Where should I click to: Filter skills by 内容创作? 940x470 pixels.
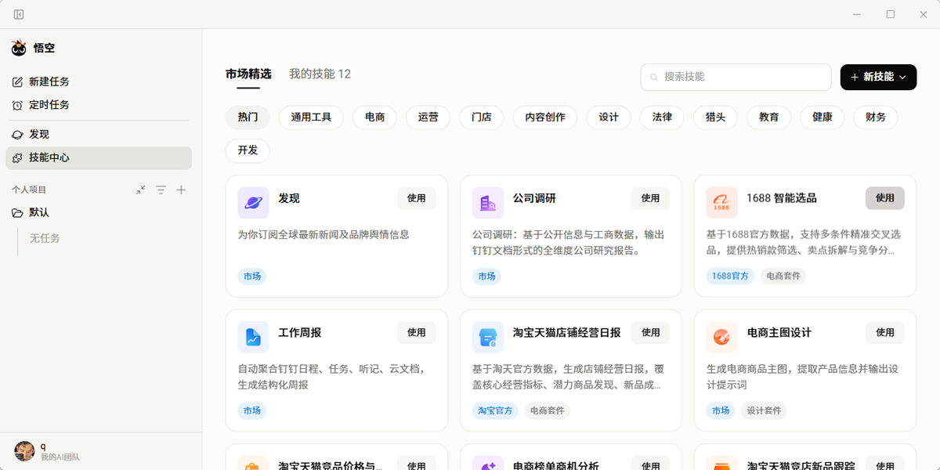point(544,117)
